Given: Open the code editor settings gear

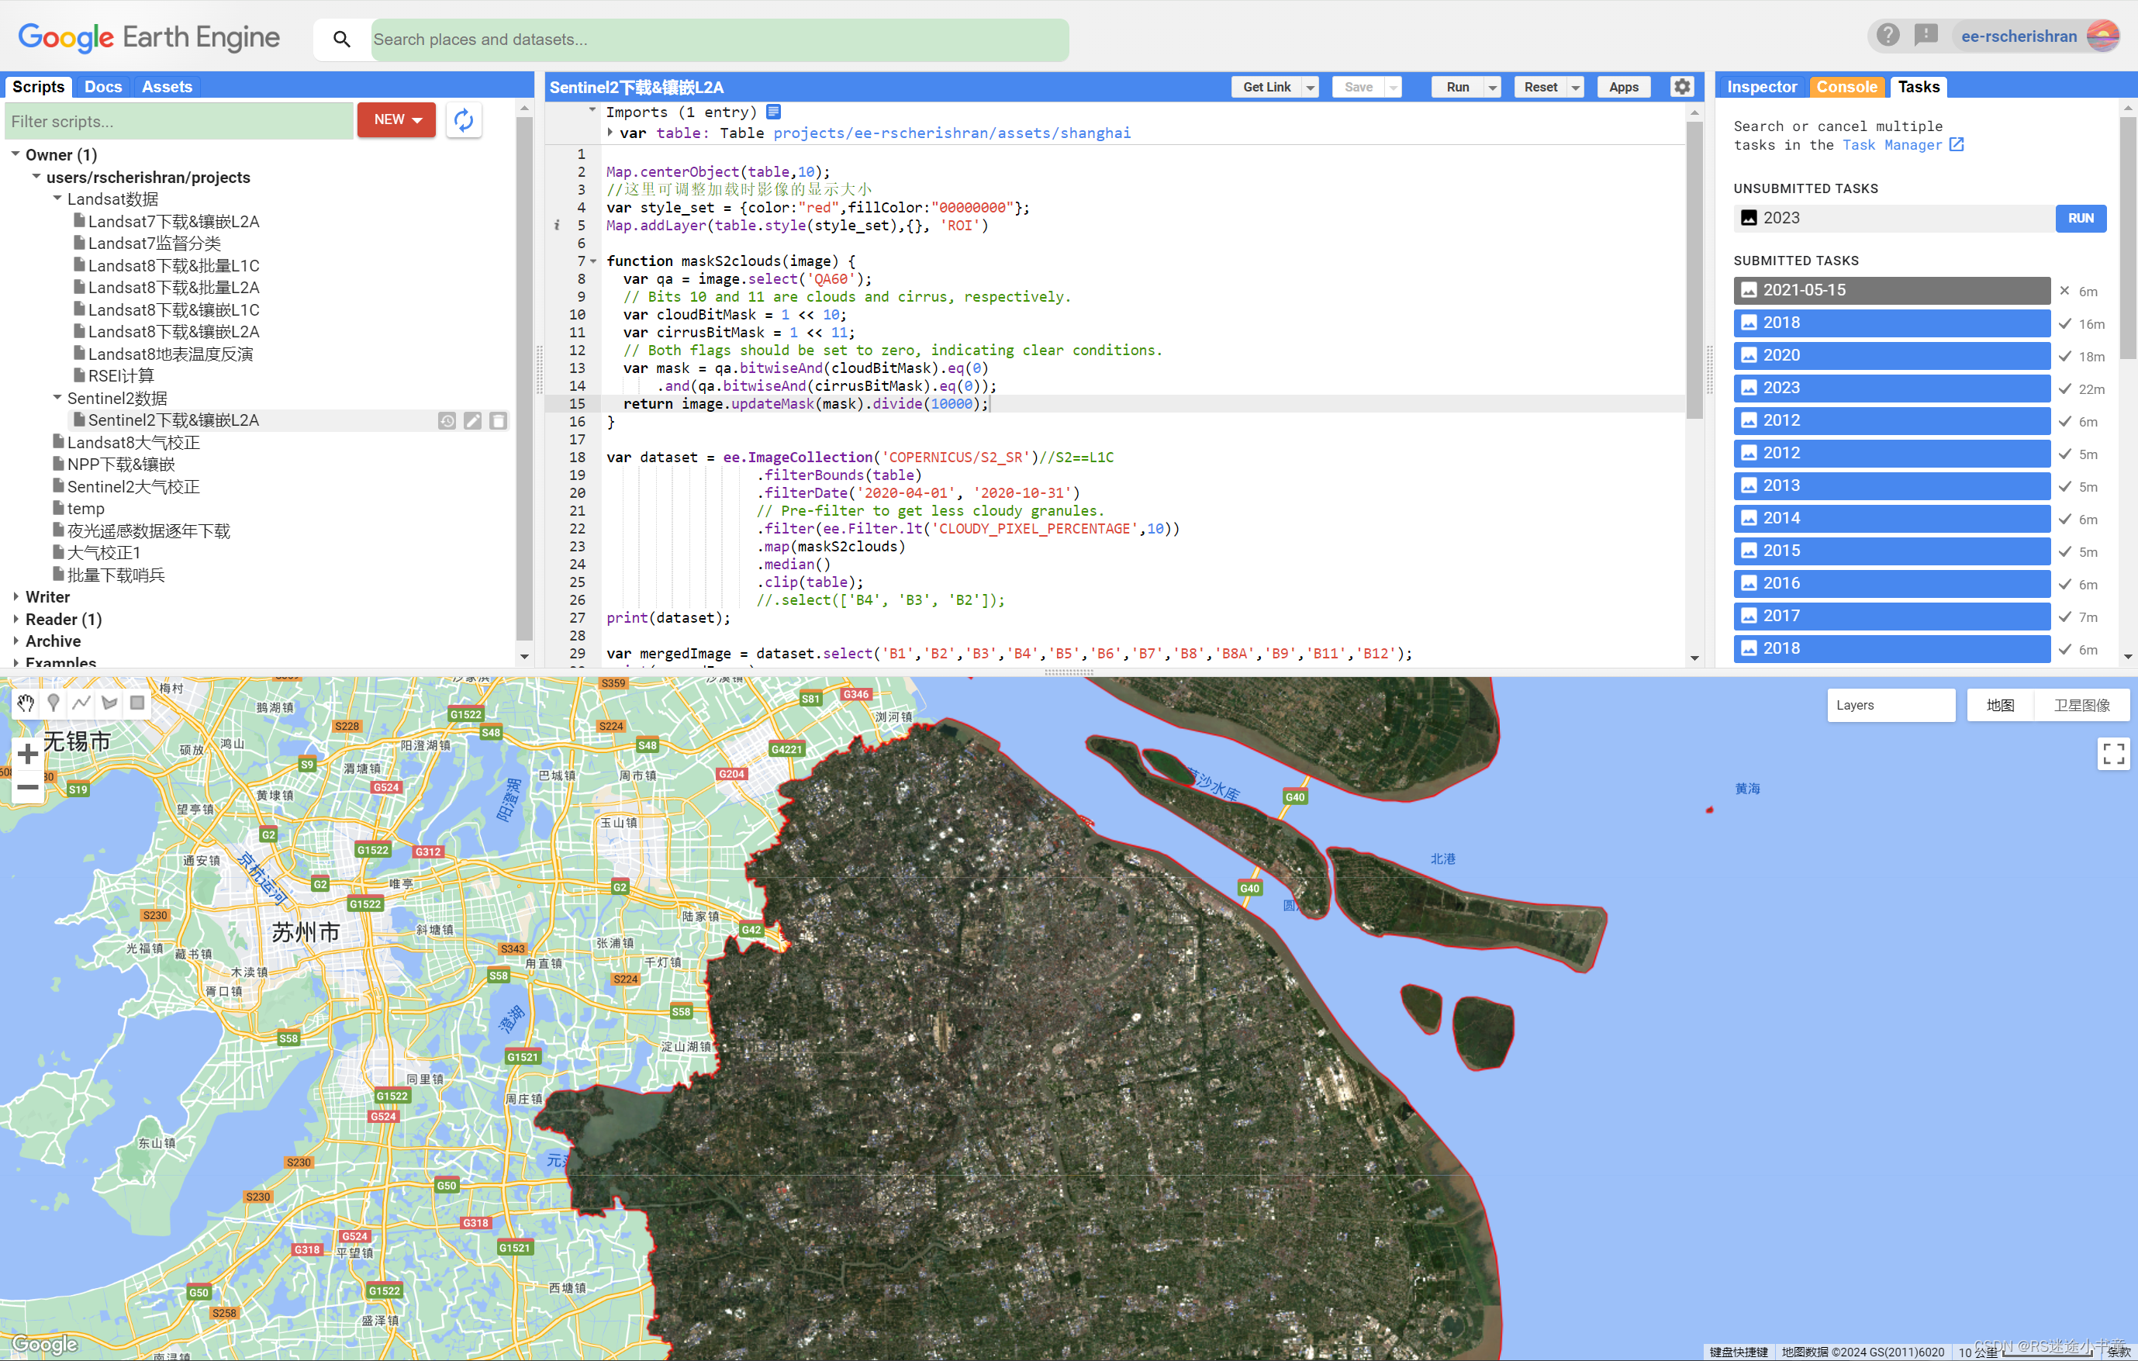Looking at the screenshot, I should tap(1682, 86).
